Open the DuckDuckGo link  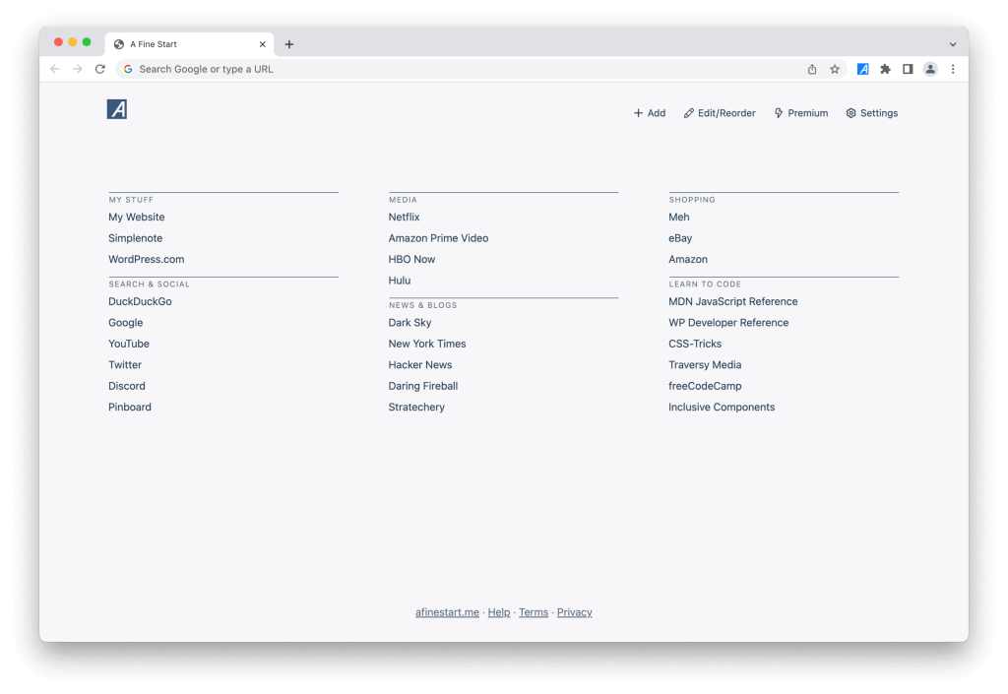[x=140, y=301]
